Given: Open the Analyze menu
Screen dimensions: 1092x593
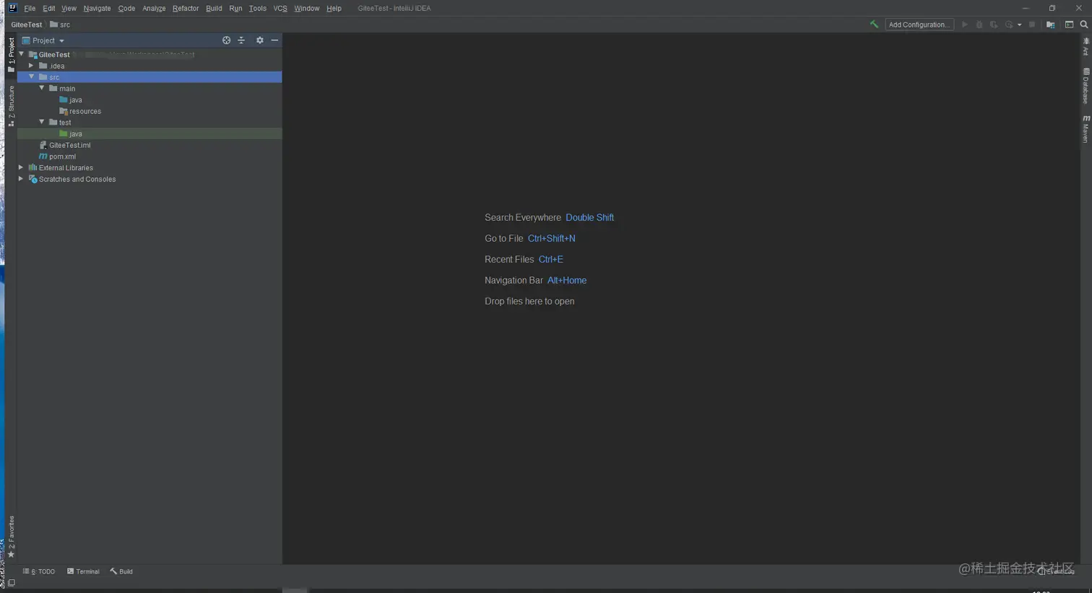Looking at the screenshot, I should pos(154,9).
